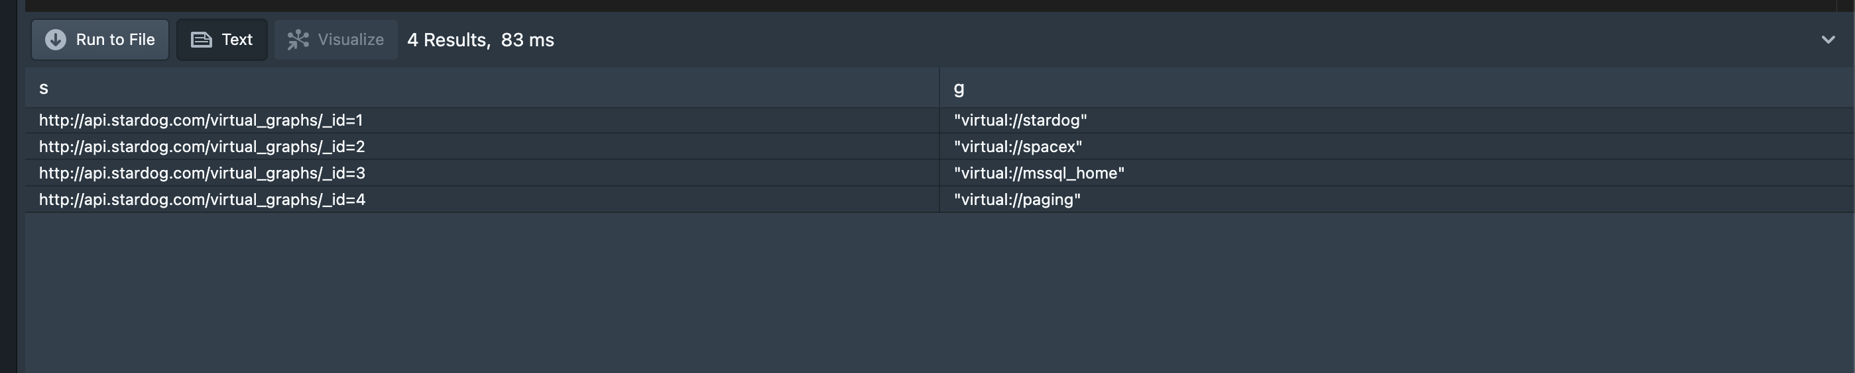1855x373 pixels.
Task: Click the Visualize graph icon
Action: (x=298, y=40)
